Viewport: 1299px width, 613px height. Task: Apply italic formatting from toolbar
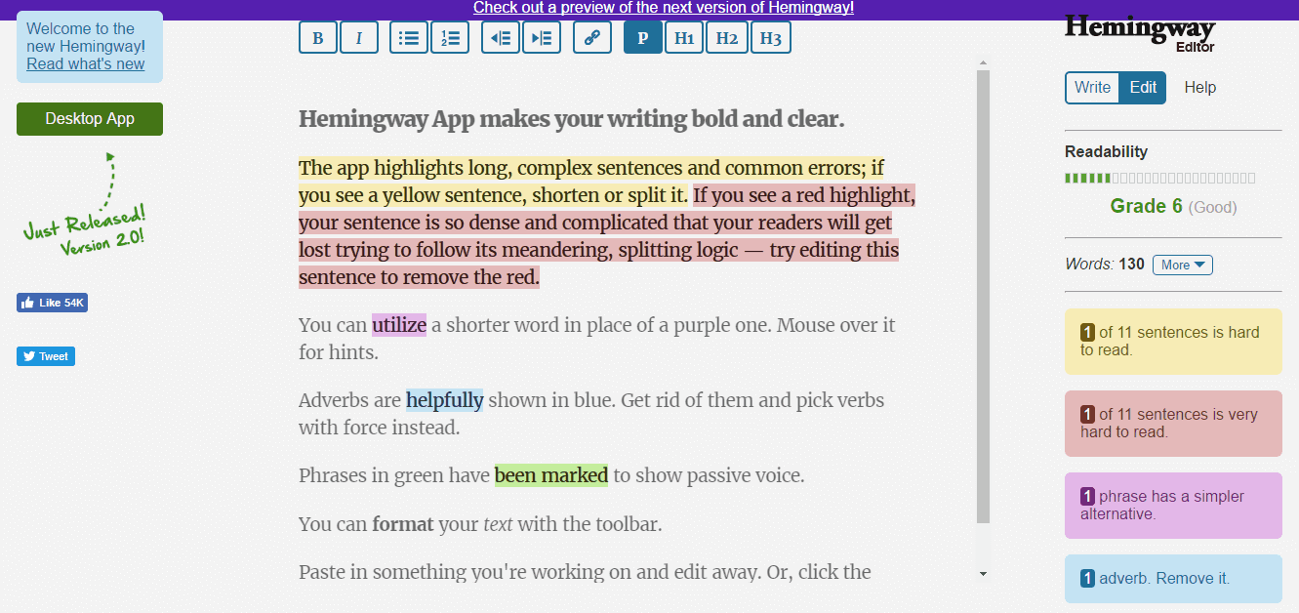pyautogui.click(x=359, y=38)
